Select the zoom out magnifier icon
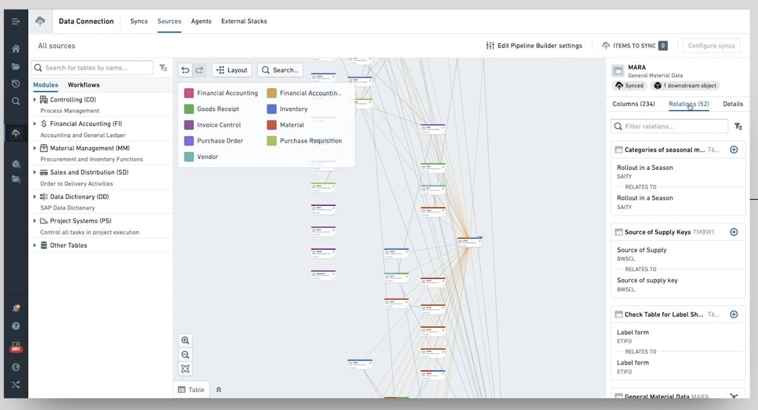The image size is (758, 410). pos(185,354)
